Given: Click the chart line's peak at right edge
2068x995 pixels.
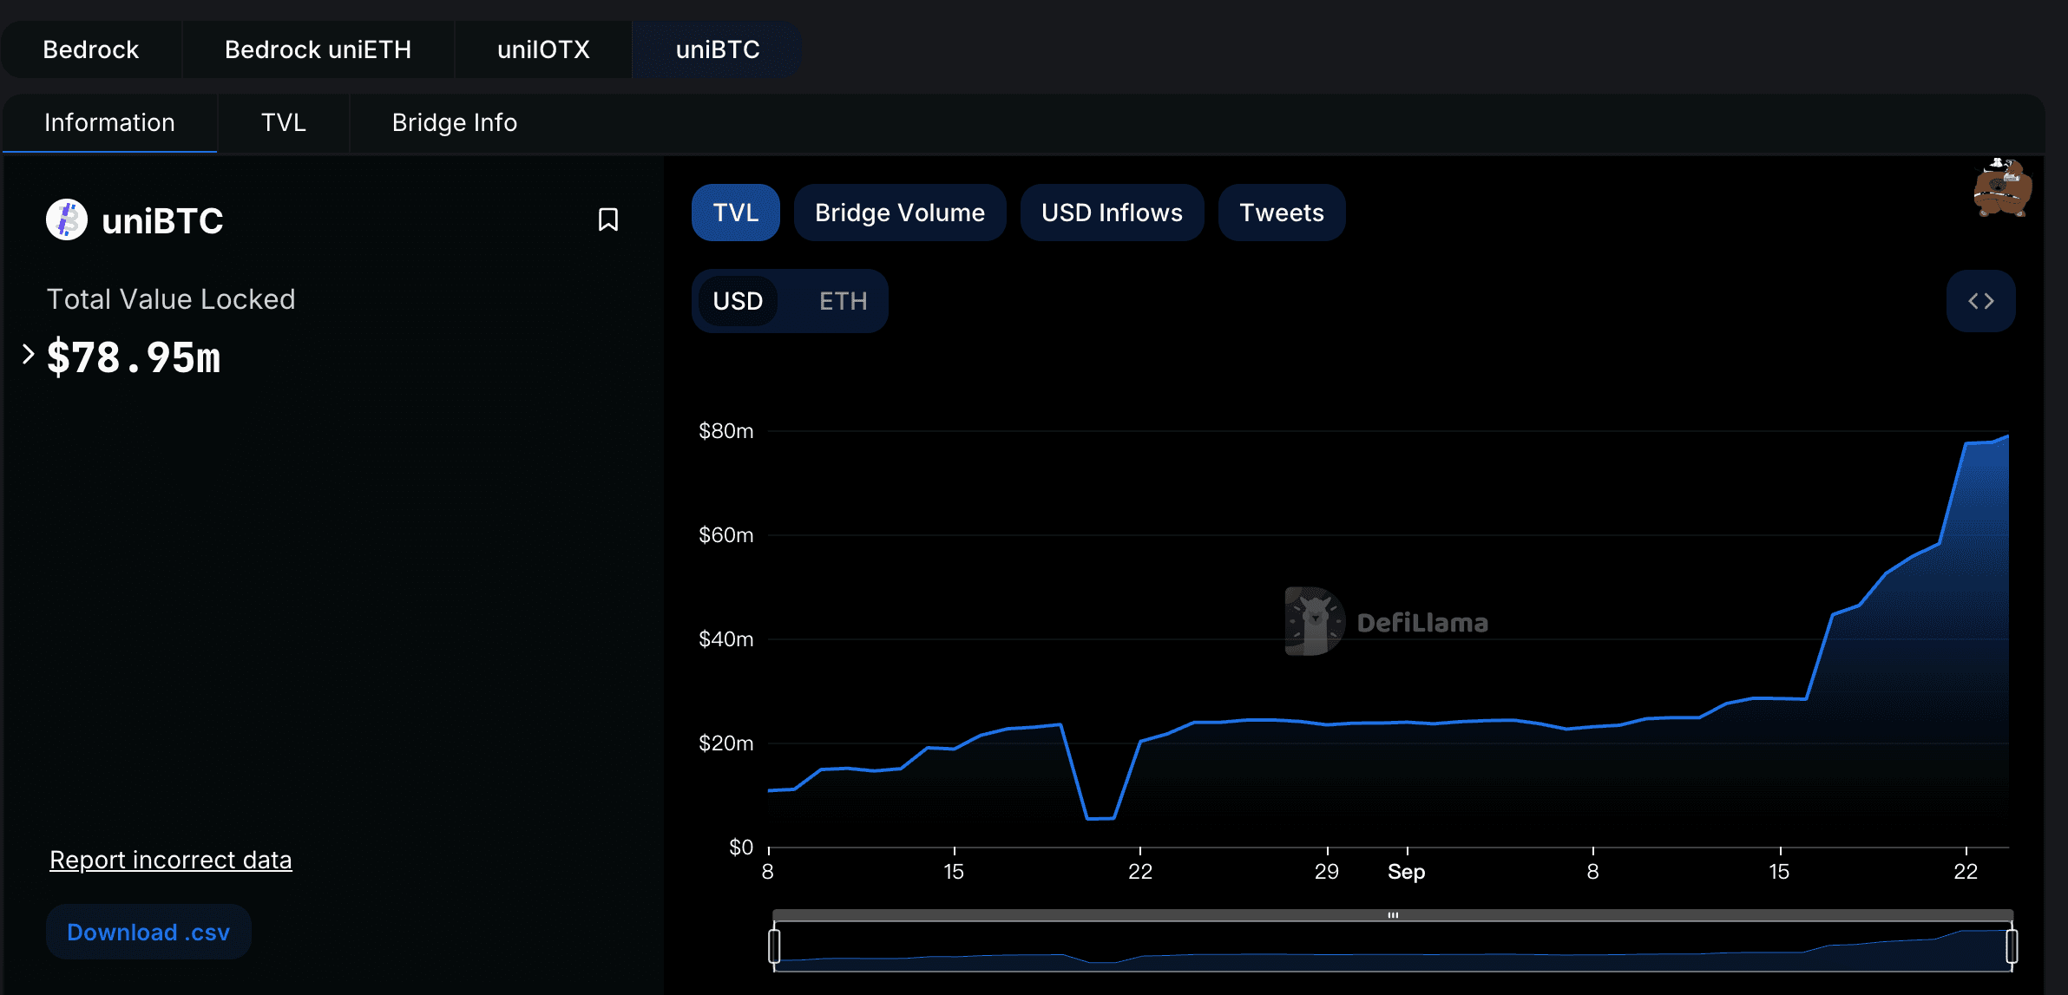Looking at the screenshot, I should click(x=2006, y=436).
